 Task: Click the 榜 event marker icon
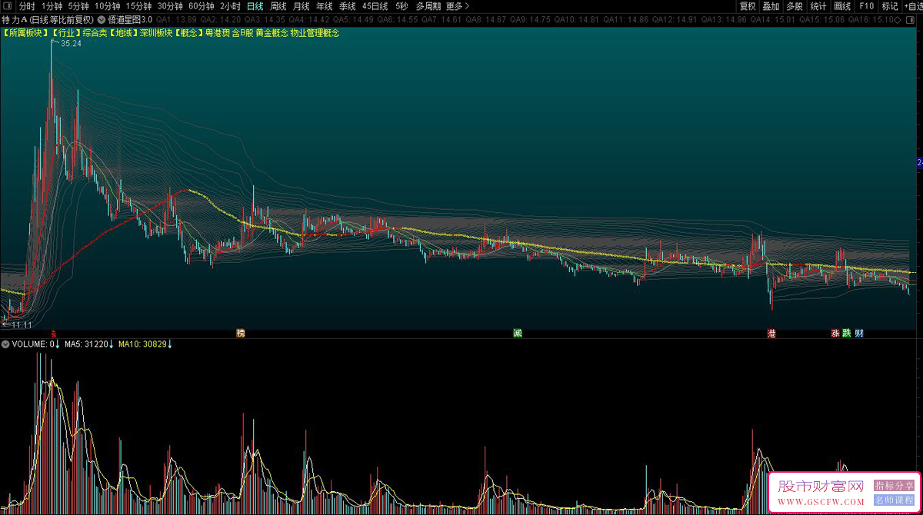pyautogui.click(x=241, y=334)
